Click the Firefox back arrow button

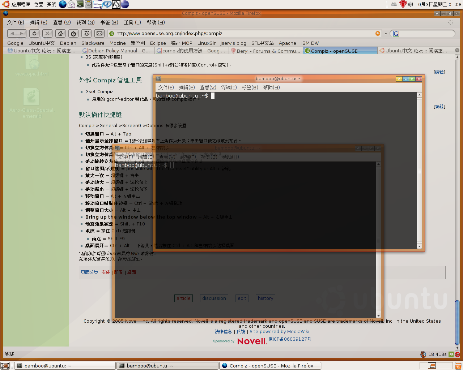(x=12, y=34)
